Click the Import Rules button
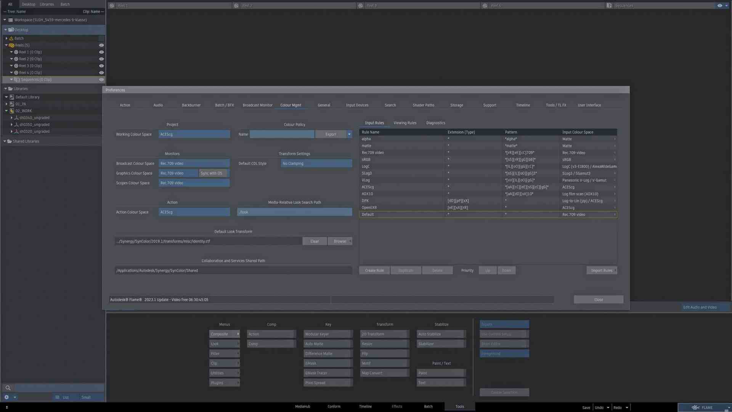 pos(602,270)
